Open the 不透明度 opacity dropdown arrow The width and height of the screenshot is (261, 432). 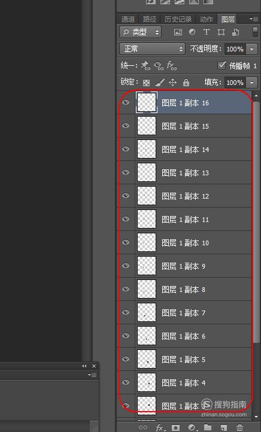click(x=251, y=49)
